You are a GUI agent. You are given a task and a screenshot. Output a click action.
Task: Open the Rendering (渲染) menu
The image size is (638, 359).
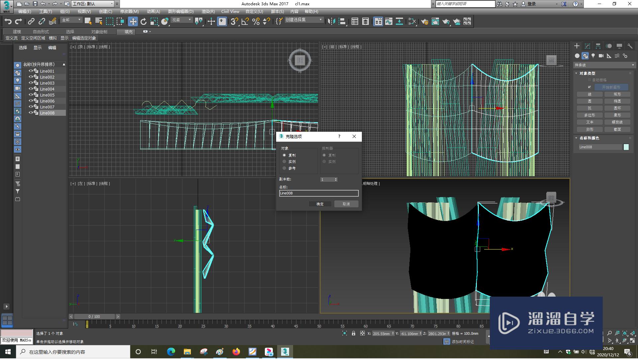pyautogui.click(x=208, y=12)
